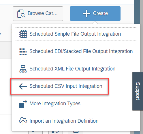This screenshot has height=134, width=143.
Task: Open the vertical Support side tab
Action: (x=138, y=91)
